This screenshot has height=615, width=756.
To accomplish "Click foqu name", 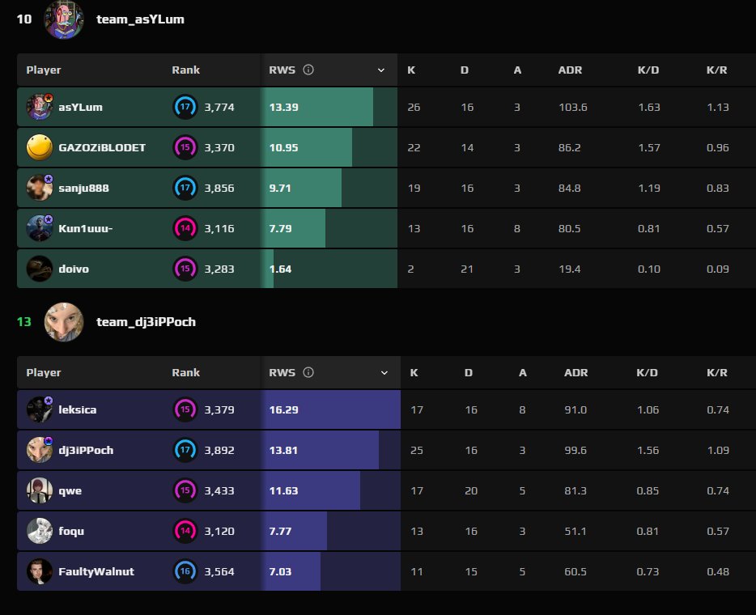I will coord(71,531).
